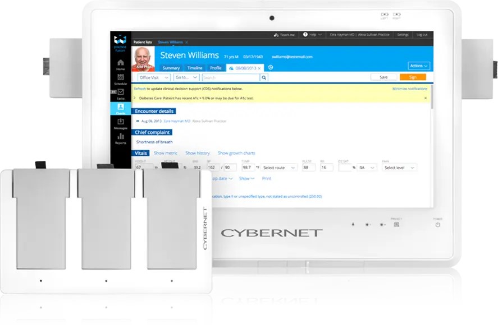The width and height of the screenshot is (498, 325).
Task: Open the Help menu
Action: click(x=313, y=35)
